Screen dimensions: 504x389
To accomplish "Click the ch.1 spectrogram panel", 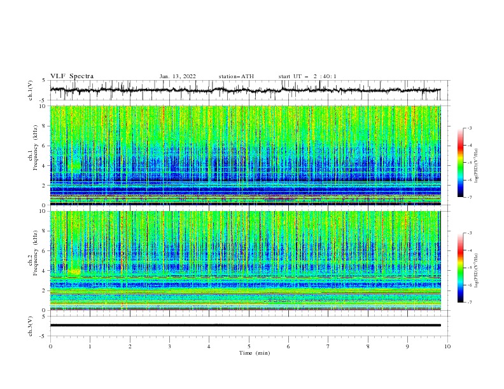I will click(x=245, y=155).
